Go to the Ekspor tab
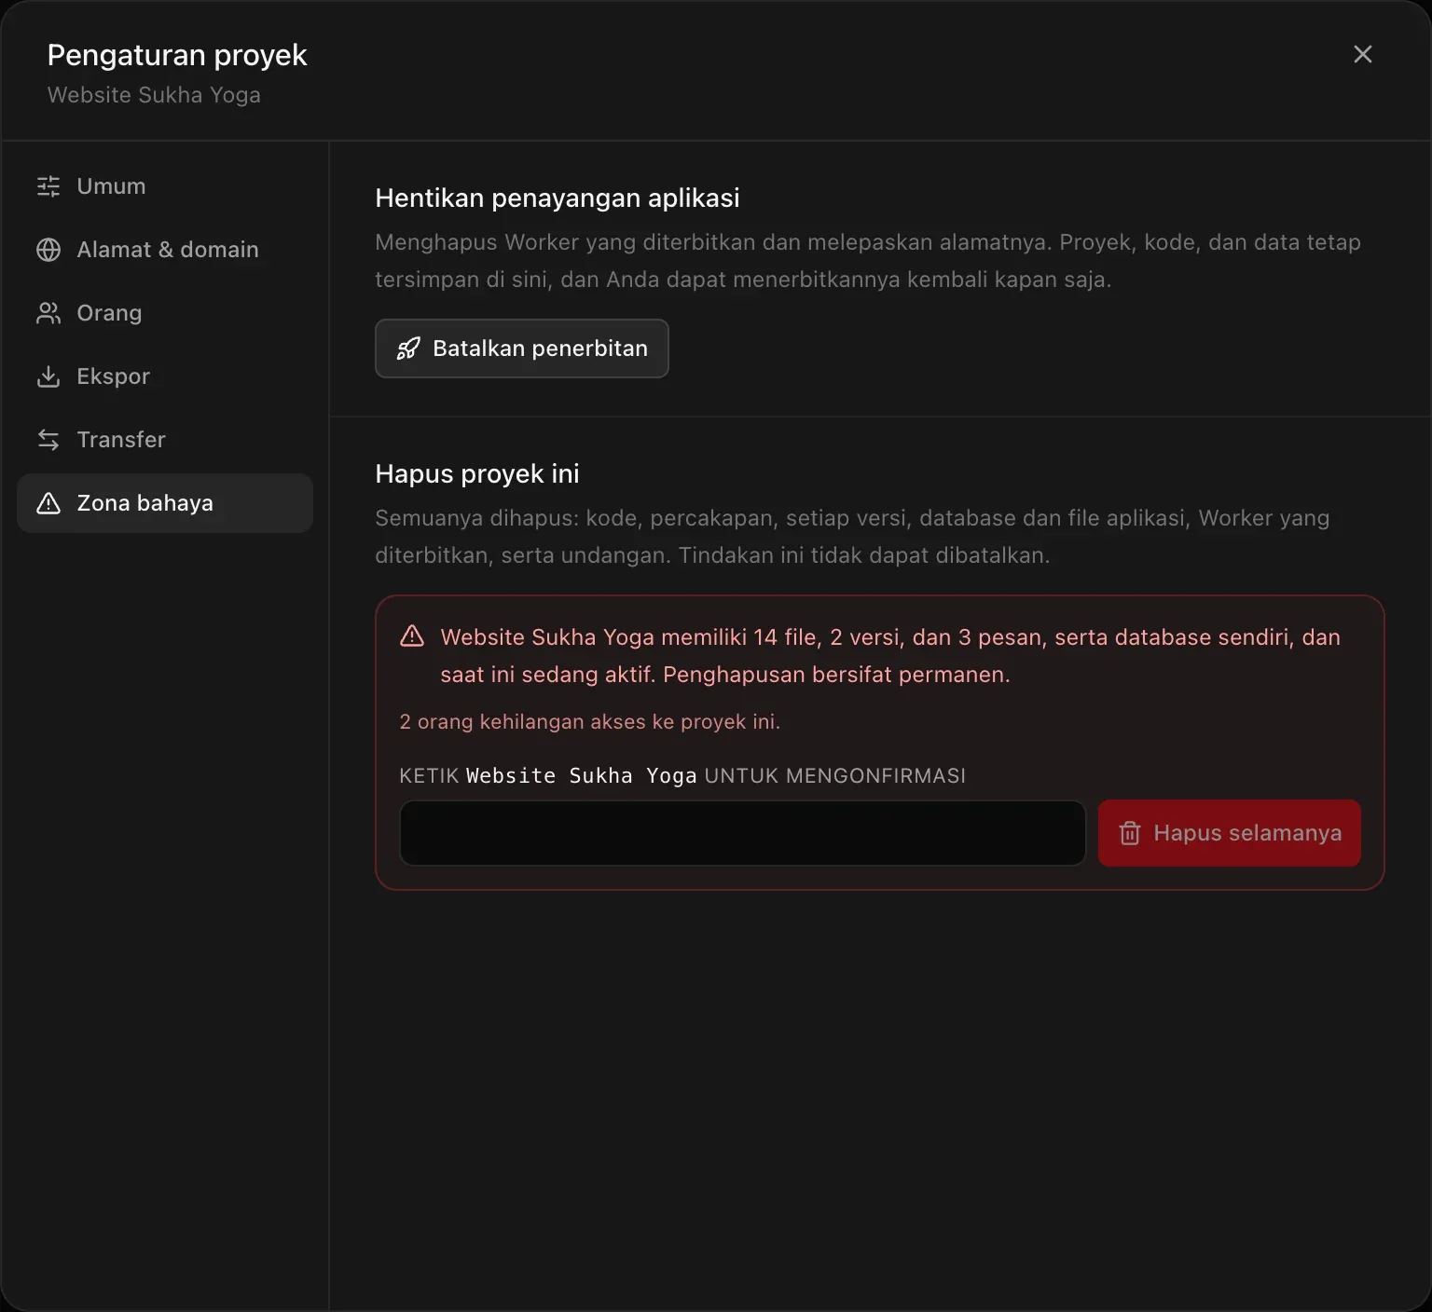This screenshot has width=1432, height=1312. pos(165,376)
